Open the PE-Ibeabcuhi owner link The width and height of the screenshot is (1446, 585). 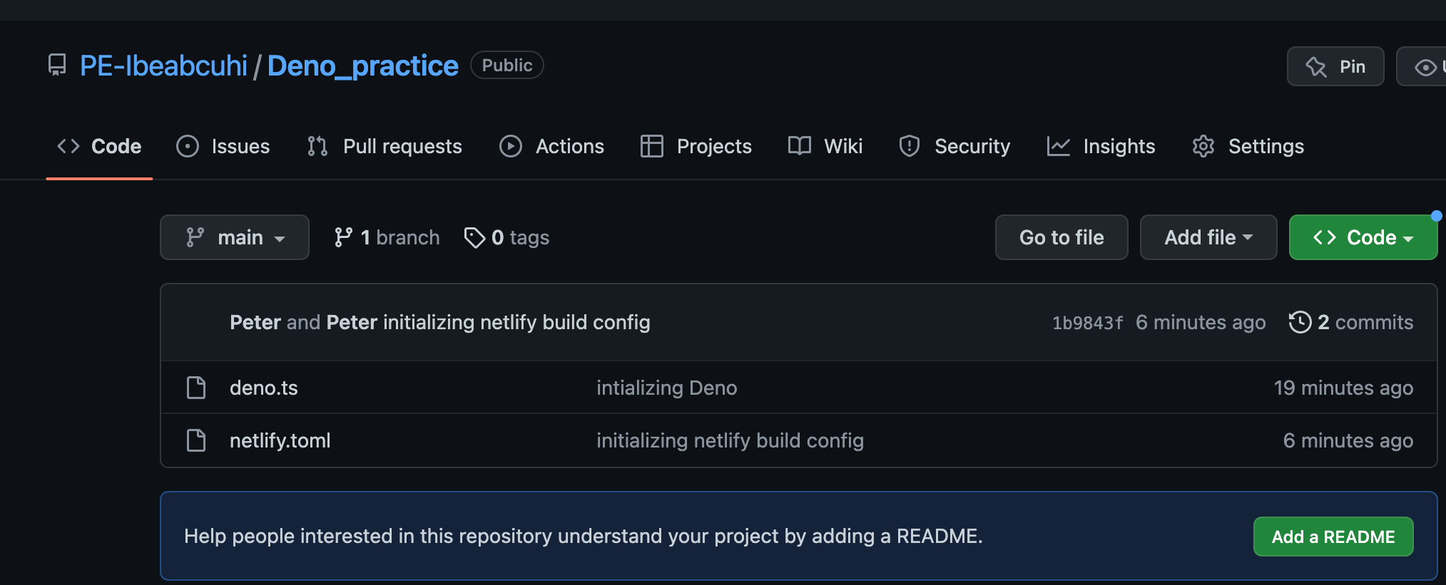coord(164,66)
